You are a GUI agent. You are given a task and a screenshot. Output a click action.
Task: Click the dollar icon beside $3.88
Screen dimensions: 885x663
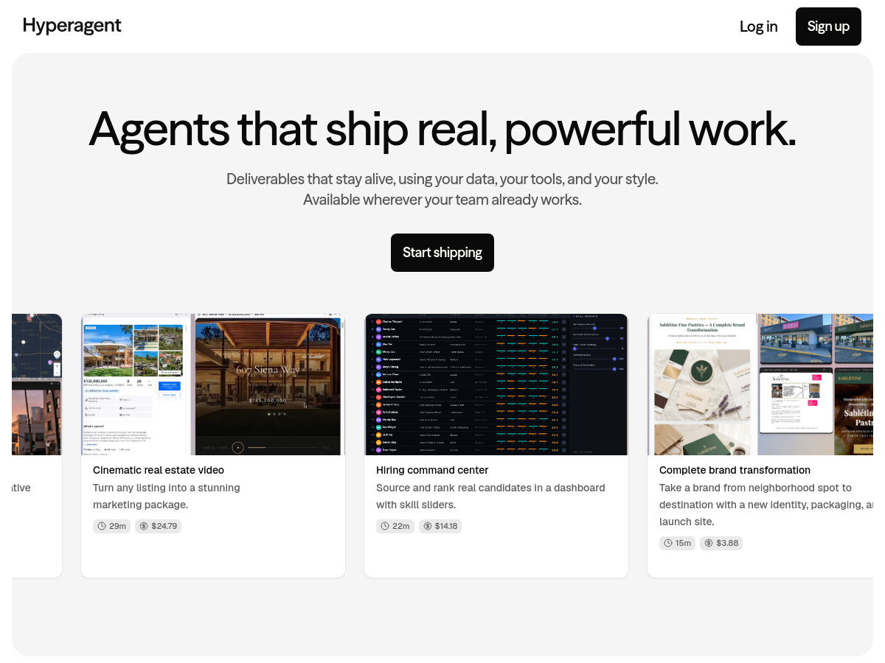pos(709,543)
